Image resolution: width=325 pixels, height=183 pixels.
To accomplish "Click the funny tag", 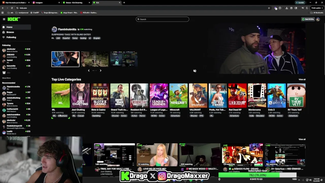I will pos(75,38).
